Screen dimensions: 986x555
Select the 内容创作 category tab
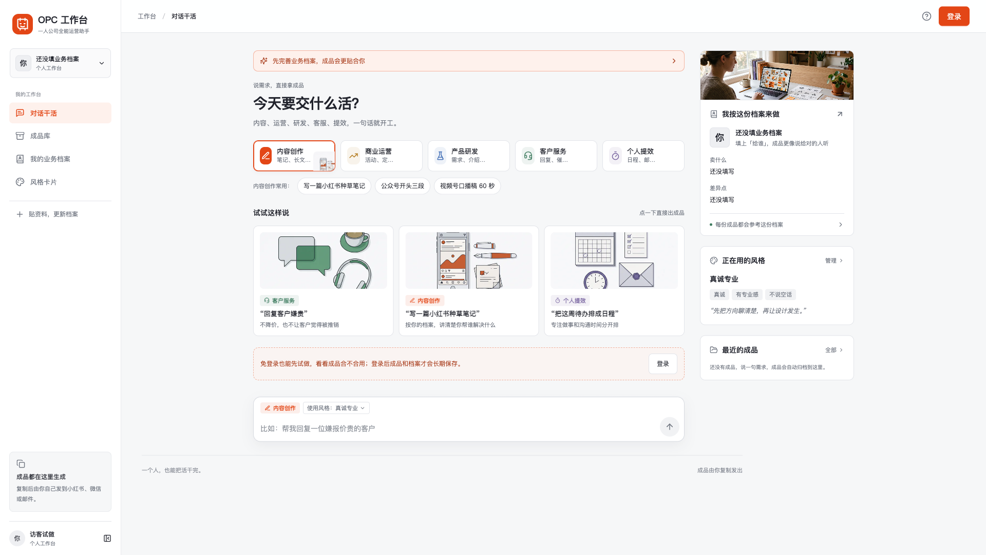pos(294,156)
